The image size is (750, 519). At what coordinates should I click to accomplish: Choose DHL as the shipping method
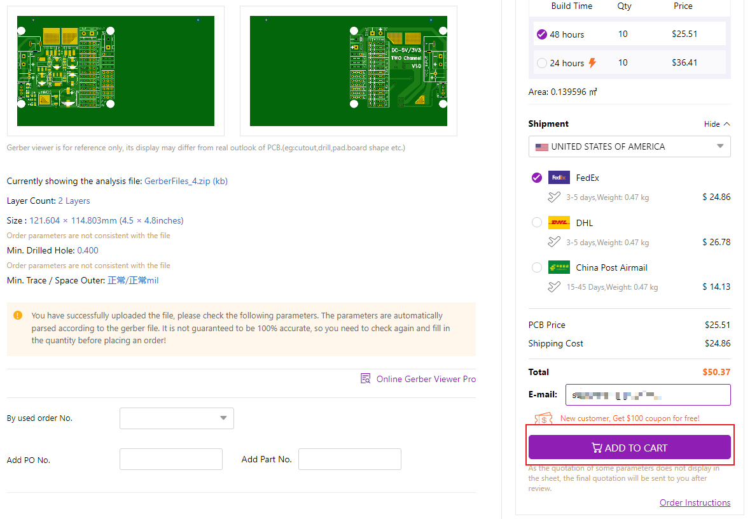click(x=536, y=222)
